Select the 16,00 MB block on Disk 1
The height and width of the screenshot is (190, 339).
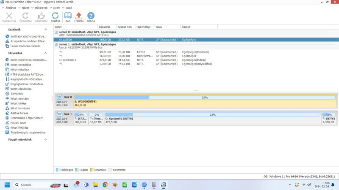(97, 118)
